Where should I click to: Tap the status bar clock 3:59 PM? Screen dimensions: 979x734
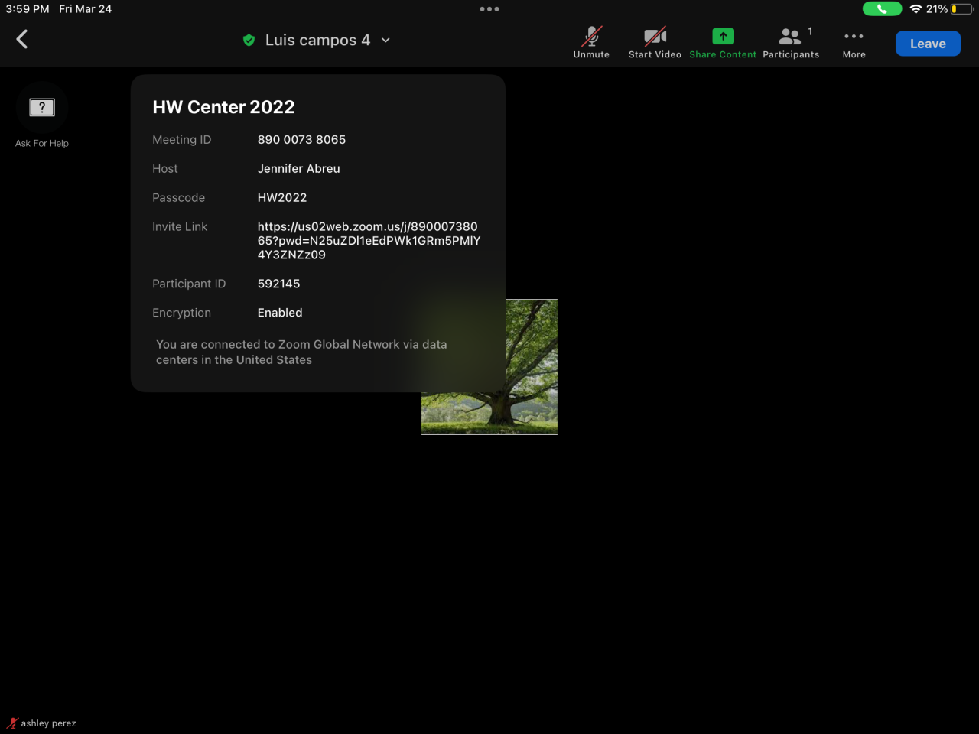(x=28, y=9)
